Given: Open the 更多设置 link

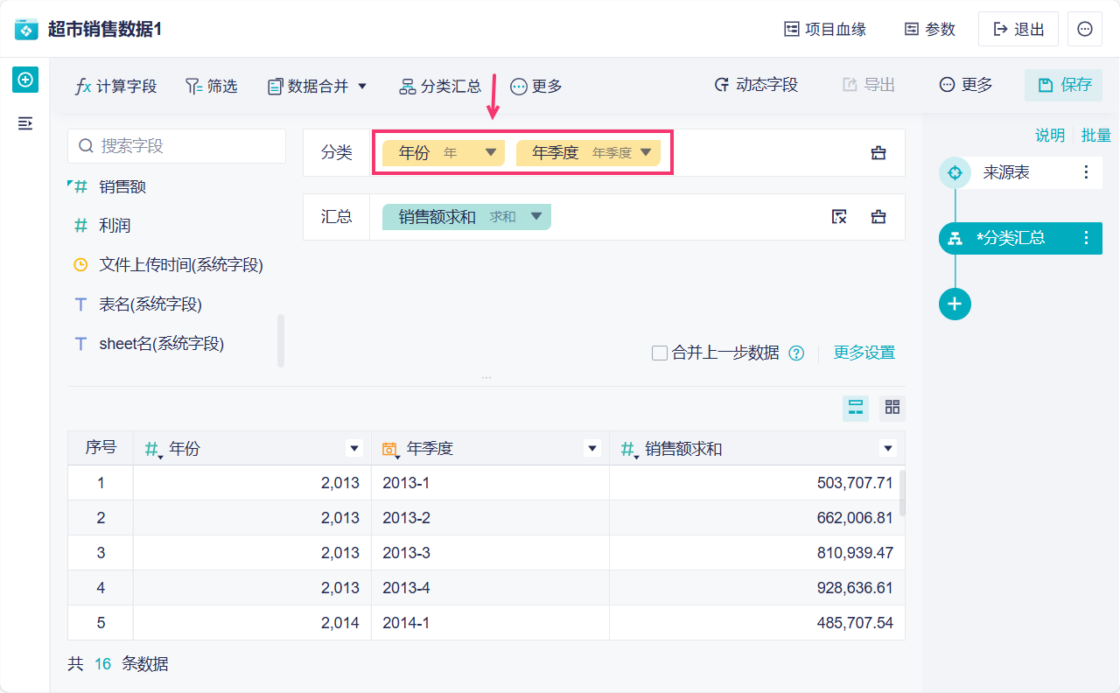Looking at the screenshot, I should (864, 353).
